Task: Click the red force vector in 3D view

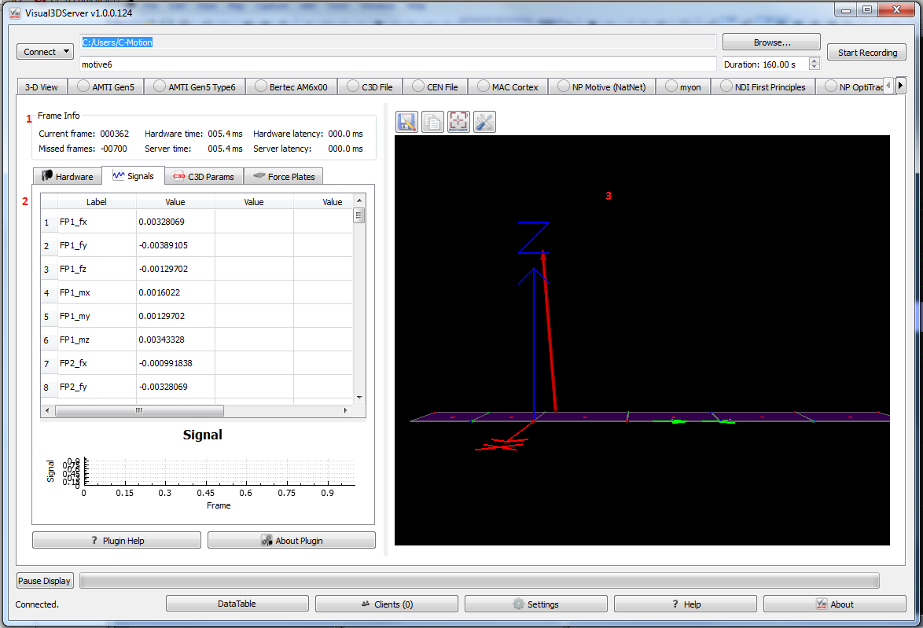Action: (x=550, y=332)
